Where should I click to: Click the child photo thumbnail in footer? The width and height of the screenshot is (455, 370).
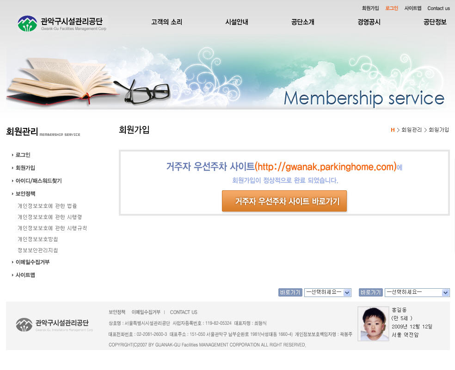373,324
